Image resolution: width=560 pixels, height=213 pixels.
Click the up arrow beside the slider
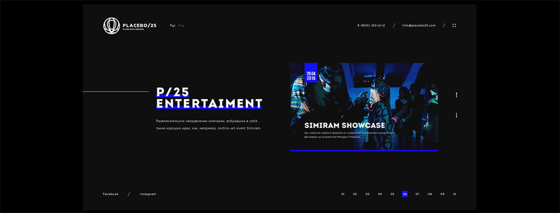[456, 95]
